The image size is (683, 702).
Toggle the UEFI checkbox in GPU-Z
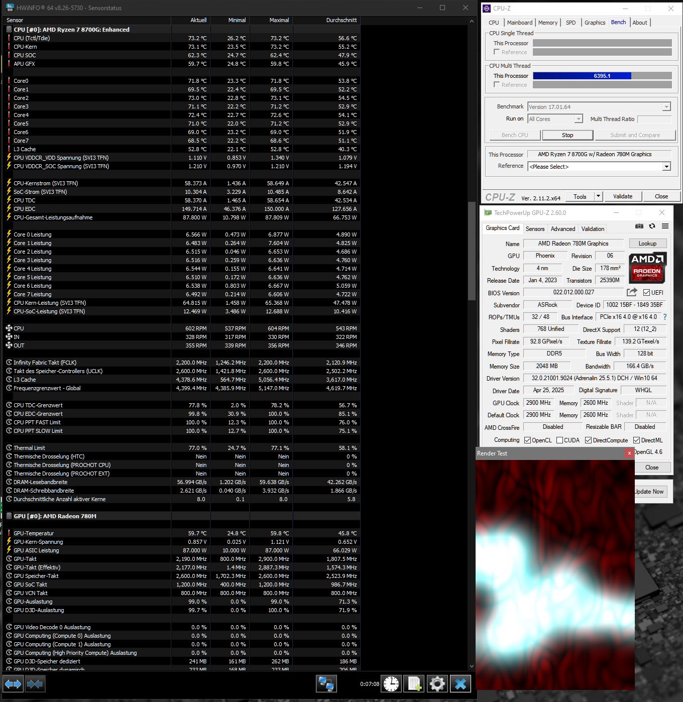point(646,293)
